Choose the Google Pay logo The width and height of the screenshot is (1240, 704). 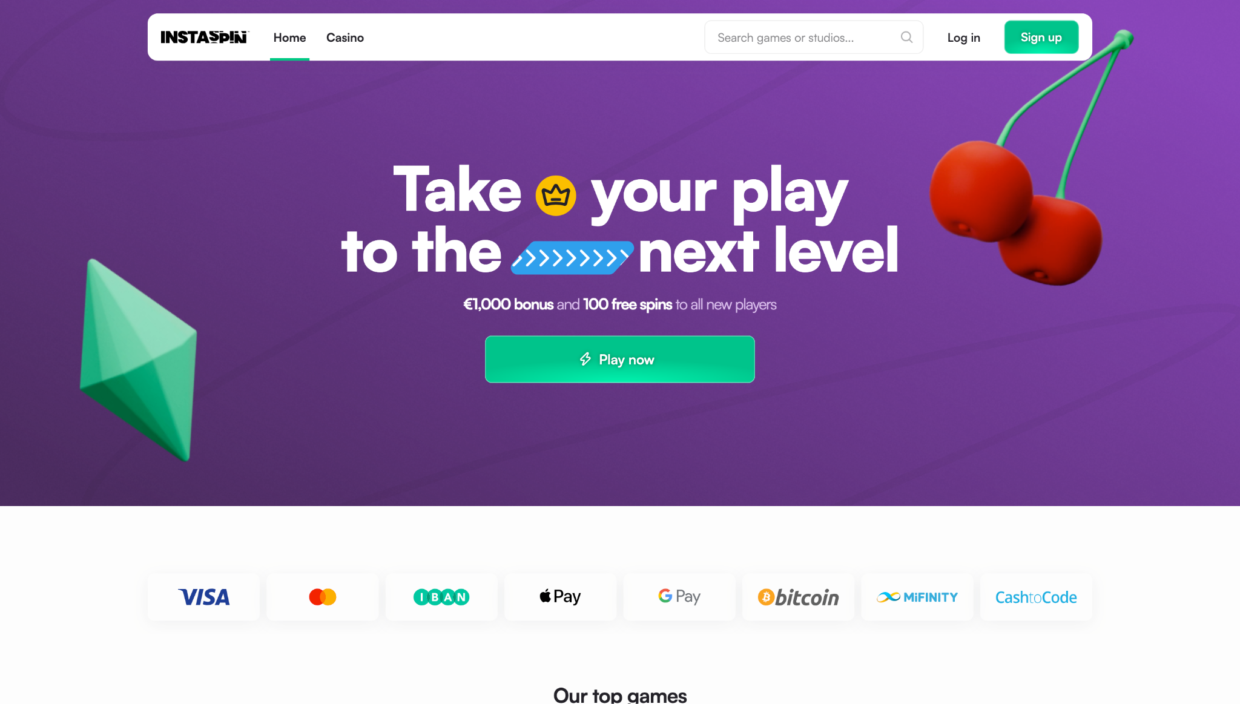tap(679, 597)
